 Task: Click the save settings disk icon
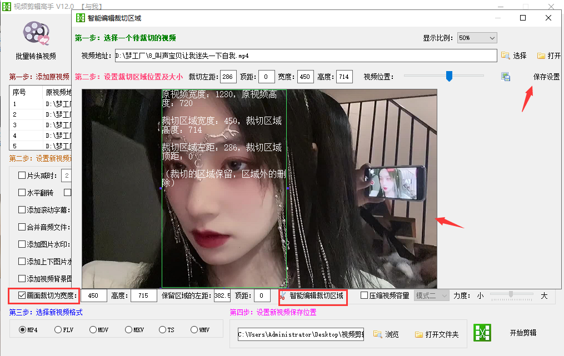pyautogui.click(x=506, y=77)
